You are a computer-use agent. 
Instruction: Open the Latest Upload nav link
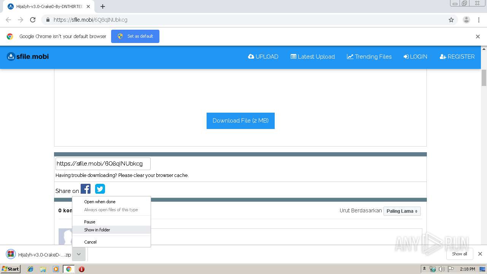click(313, 57)
